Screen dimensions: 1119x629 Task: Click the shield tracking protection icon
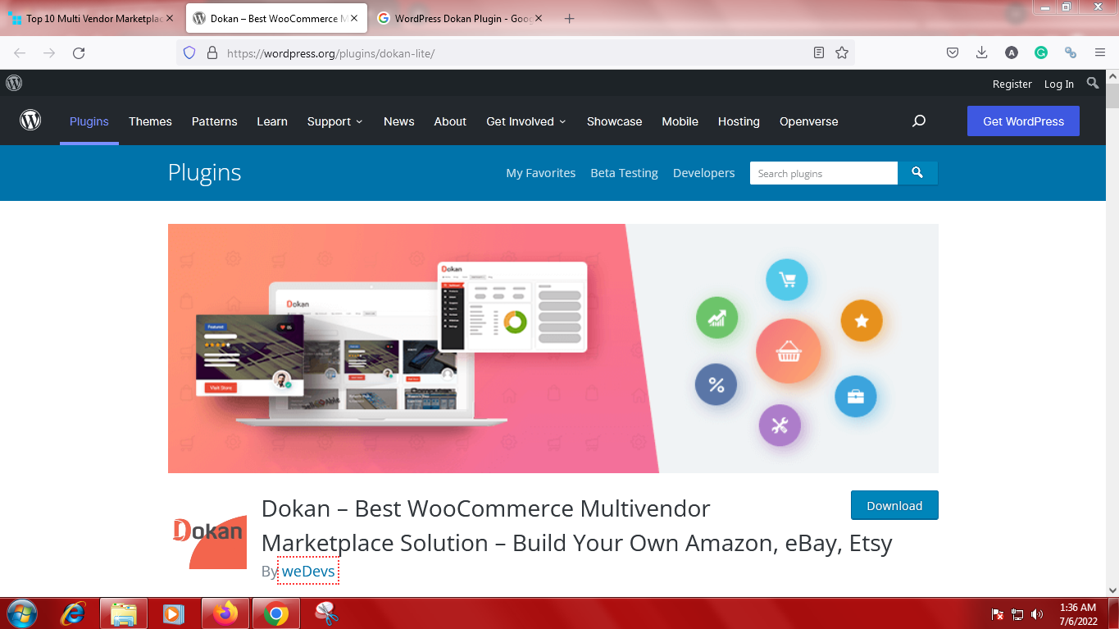pyautogui.click(x=189, y=52)
